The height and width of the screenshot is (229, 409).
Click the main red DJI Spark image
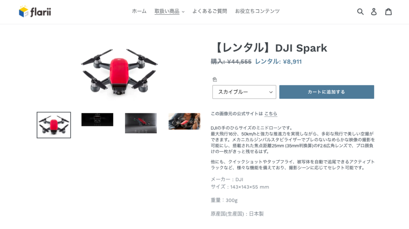(119, 72)
